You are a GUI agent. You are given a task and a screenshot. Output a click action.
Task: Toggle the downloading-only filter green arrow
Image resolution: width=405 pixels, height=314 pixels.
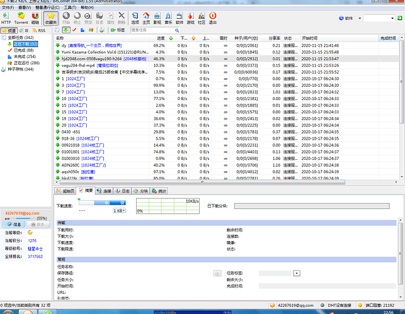click(66, 30)
